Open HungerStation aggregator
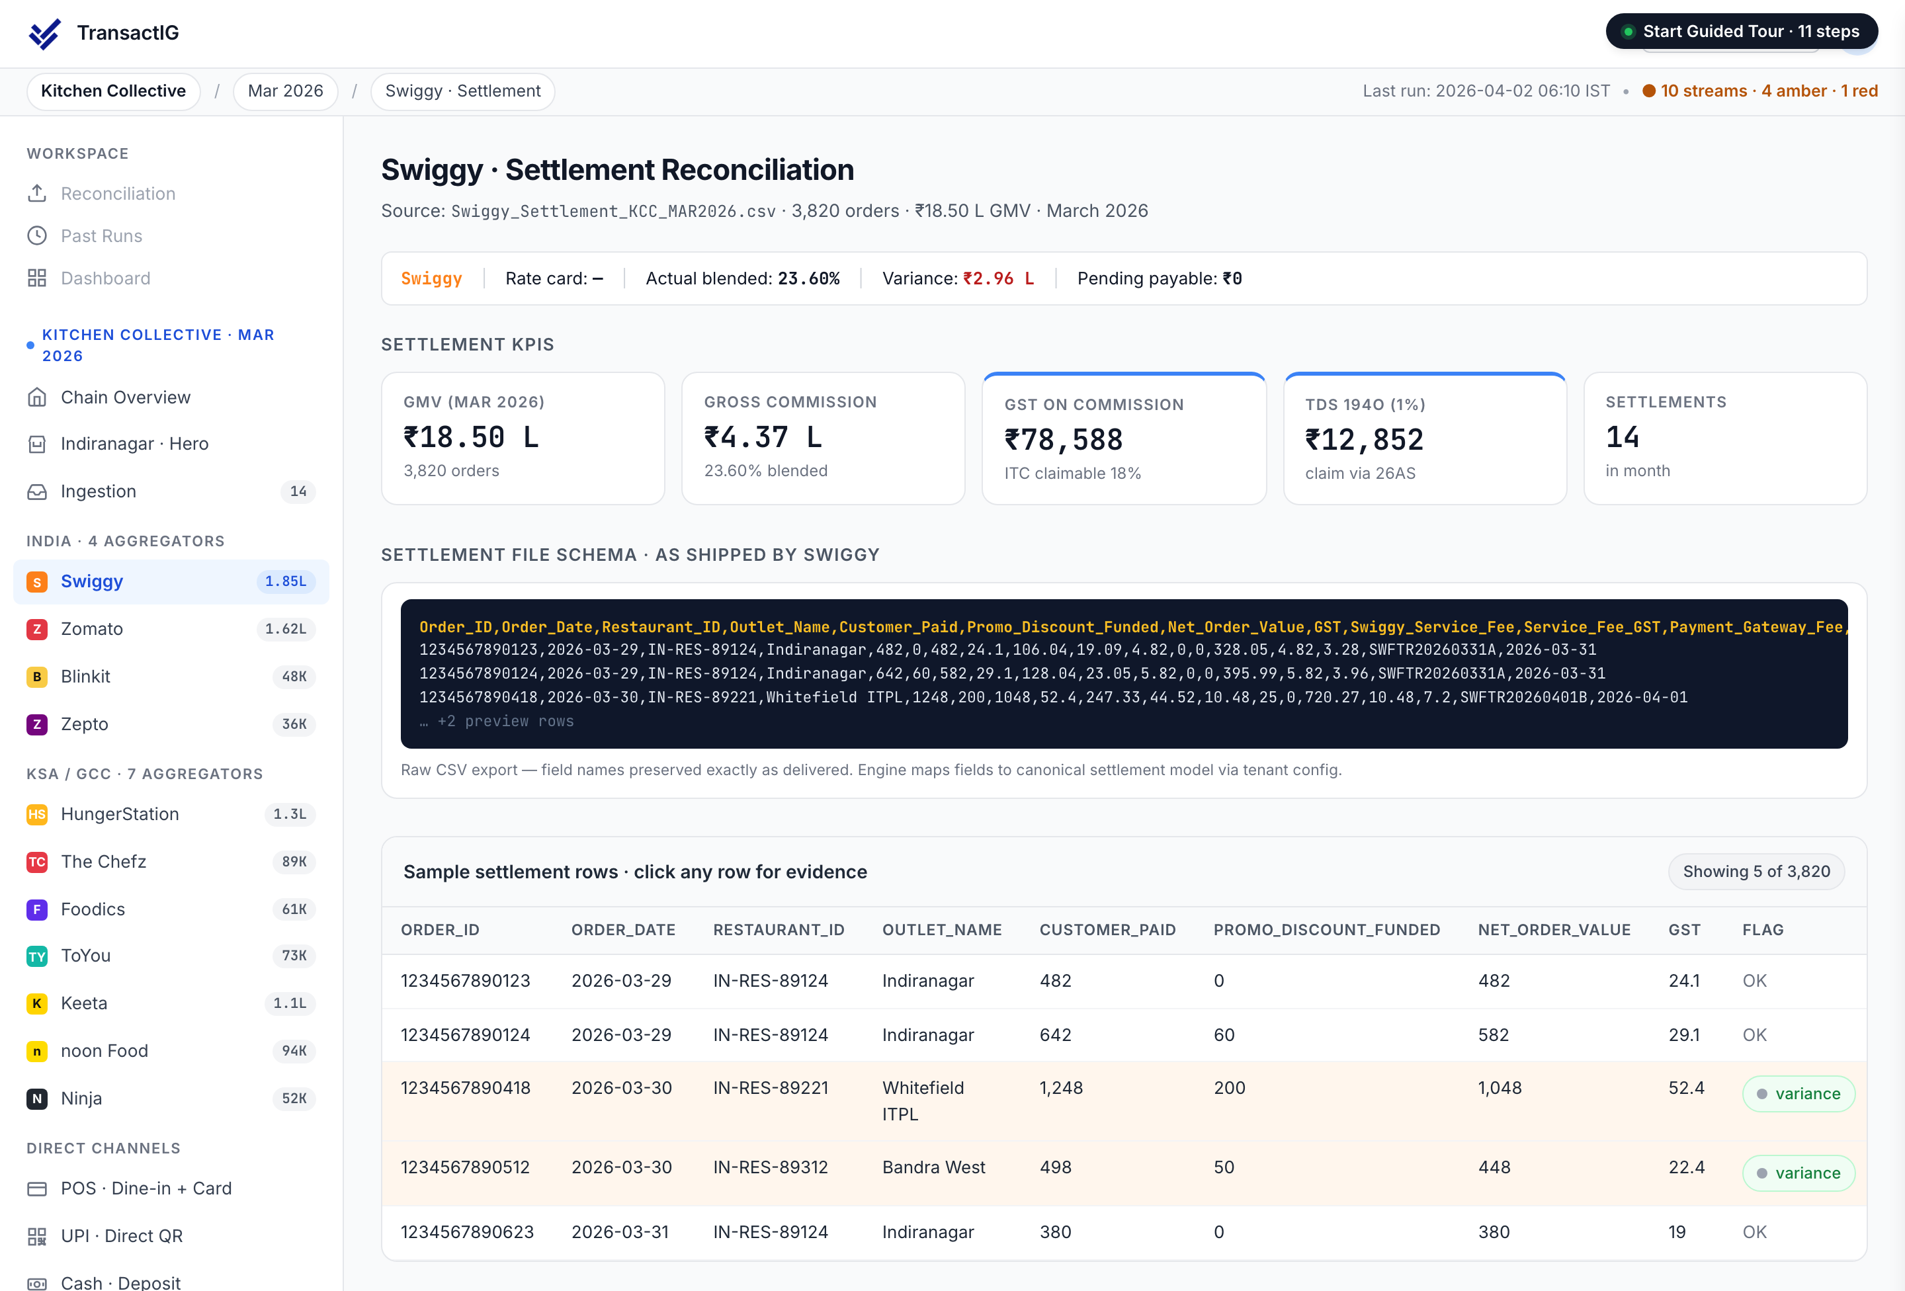This screenshot has height=1291, width=1905. coord(171,815)
